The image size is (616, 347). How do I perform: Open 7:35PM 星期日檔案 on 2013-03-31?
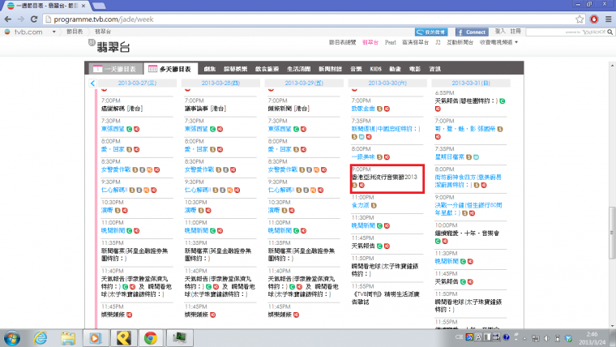coord(449,156)
